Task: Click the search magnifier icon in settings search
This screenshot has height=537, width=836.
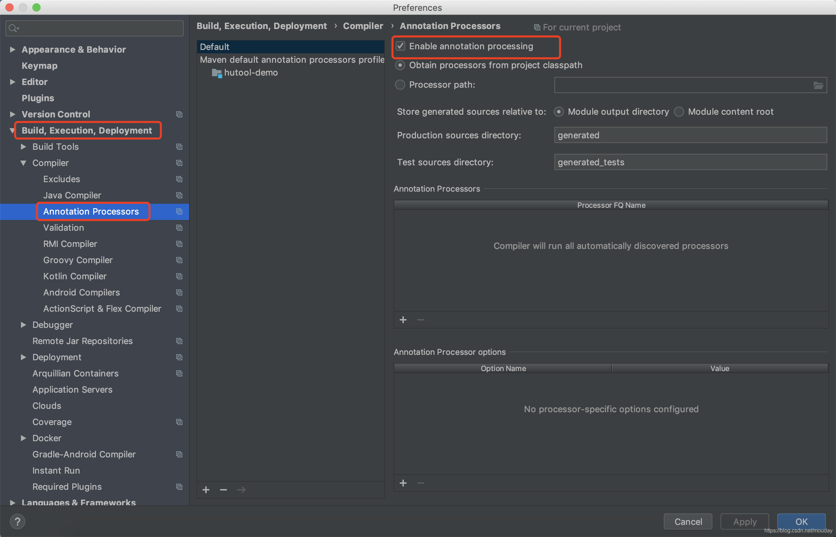Action: click(x=13, y=28)
